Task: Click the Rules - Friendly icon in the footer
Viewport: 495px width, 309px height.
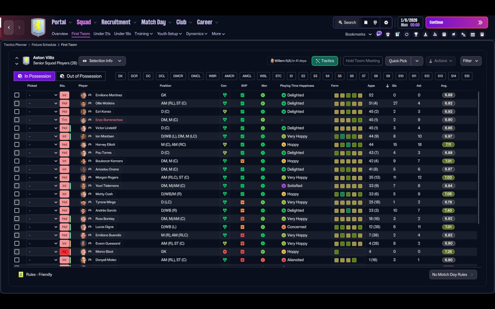Action: pyautogui.click(x=21, y=275)
